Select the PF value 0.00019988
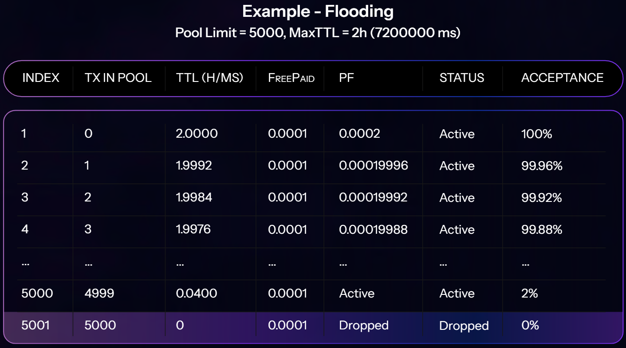 tap(373, 229)
